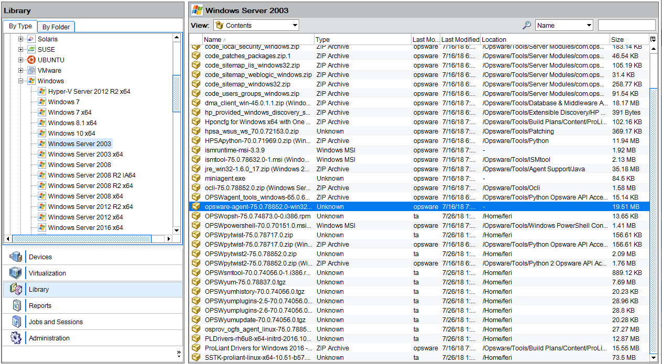The width and height of the screenshot is (662, 364).
Task: Sort by the Location column header
Action: (x=545, y=39)
